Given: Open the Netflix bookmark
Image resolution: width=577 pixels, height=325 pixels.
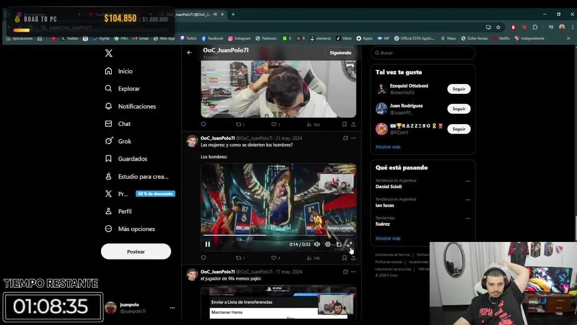Looking at the screenshot, I should 501,38.
